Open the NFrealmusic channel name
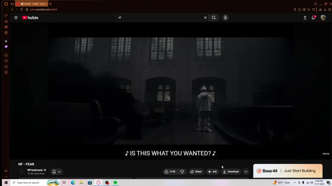The height and width of the screenshot is (186, 332). pyautogui.click(x=35, y=170)
